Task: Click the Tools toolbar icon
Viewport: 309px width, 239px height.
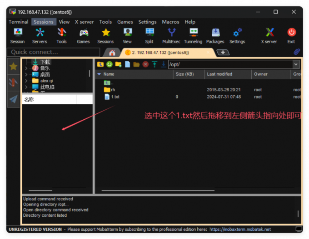Action: 61,36
